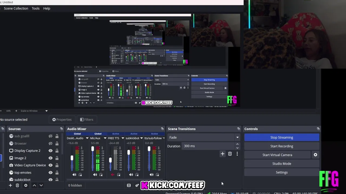Unlock the top emotes source
This screenshot has width=346, height=194.
[x=57, y=172]
